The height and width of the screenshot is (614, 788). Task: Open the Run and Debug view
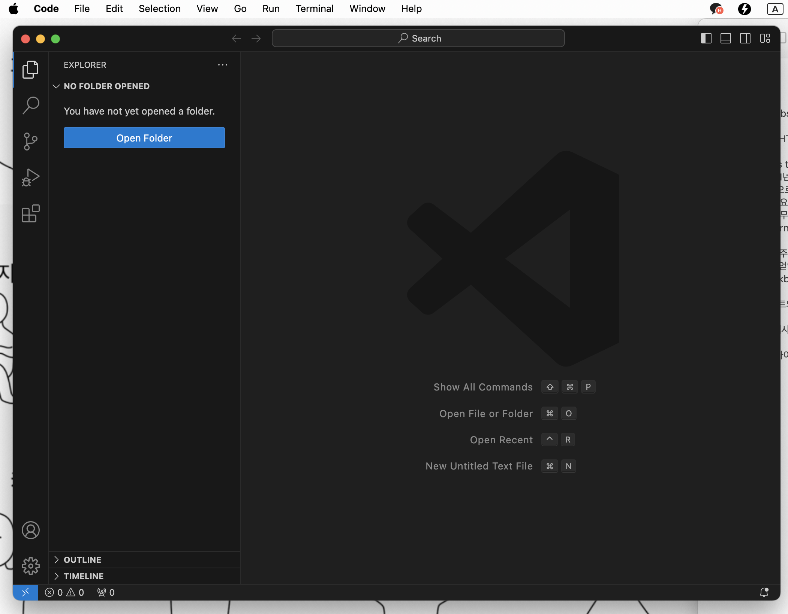(x=30, y=177)
